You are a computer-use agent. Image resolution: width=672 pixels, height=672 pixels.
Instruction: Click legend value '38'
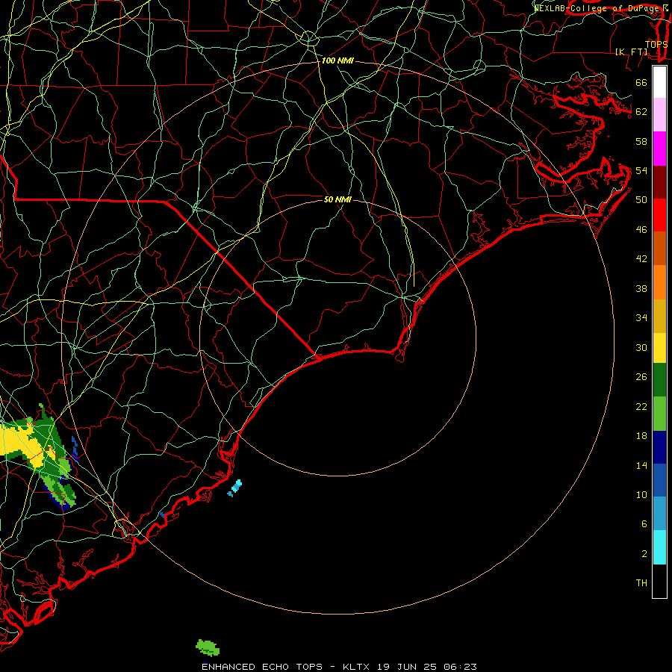coord(641,288)
